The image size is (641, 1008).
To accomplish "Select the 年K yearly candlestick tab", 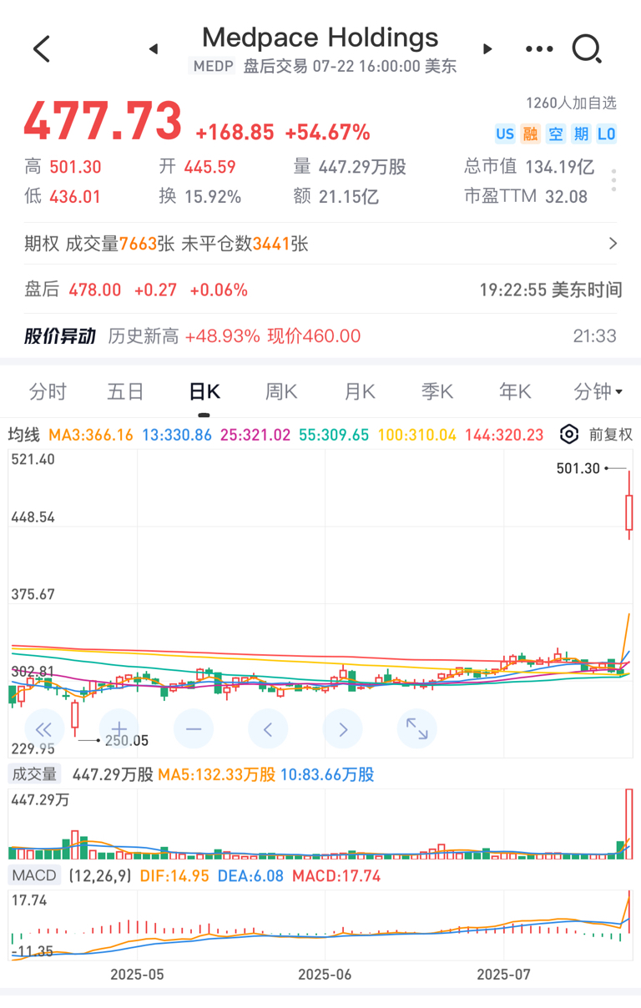I will (515, 391).
